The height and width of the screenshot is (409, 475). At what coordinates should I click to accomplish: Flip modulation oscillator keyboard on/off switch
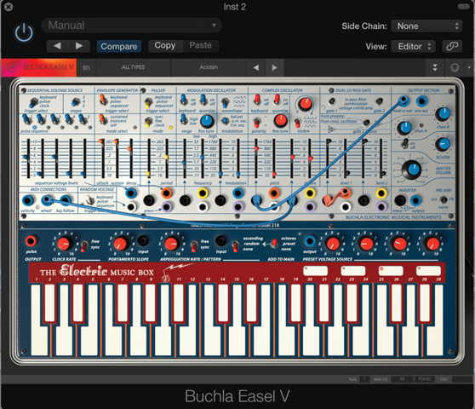click(183, 101)
